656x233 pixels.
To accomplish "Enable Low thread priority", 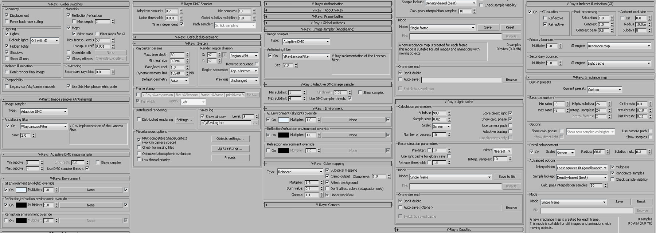I will [139, 160].
